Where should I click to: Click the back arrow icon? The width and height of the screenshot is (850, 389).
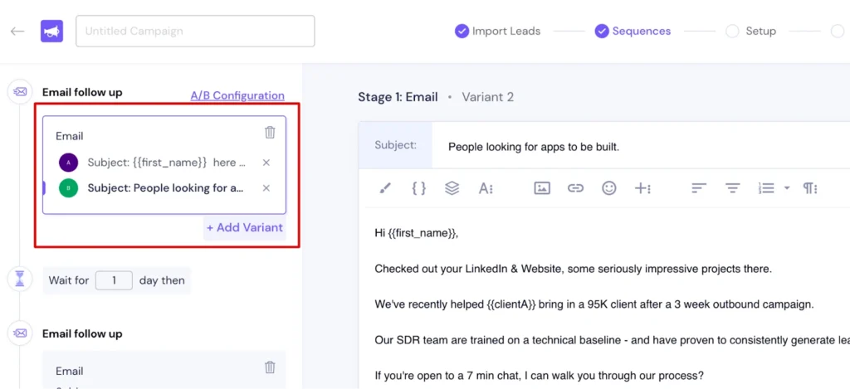click(17, 32)
